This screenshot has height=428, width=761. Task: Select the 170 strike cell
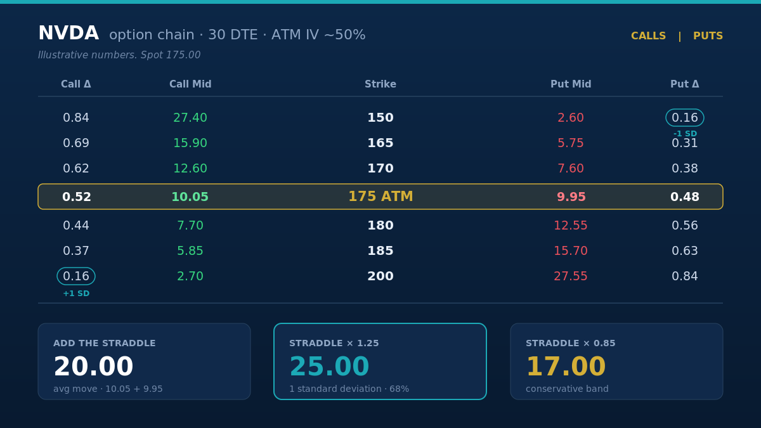tap(380, 169)
